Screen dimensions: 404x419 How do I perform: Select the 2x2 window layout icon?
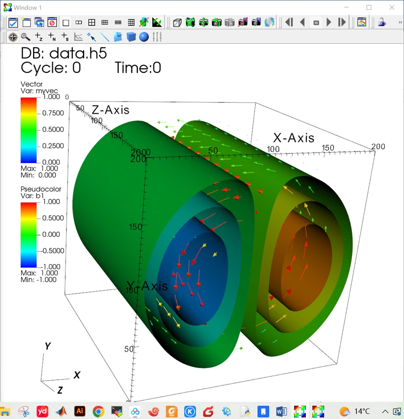click(92, 22)
